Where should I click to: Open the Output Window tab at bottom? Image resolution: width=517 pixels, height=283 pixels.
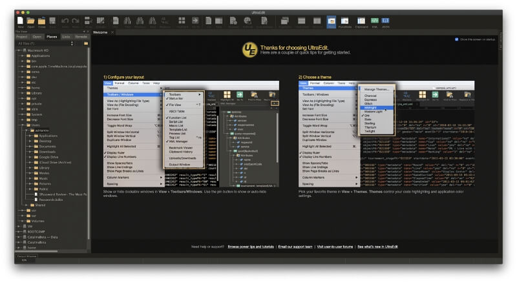tap(26, 256)
